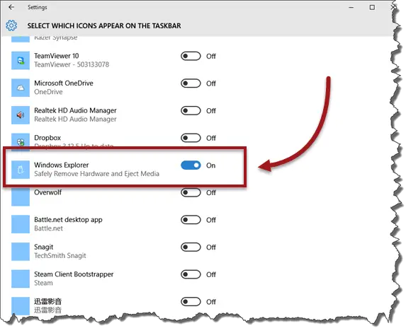Screen dimensions: 411x333
Task: Click the Microsoft OneDrive cloud icon
Action: point(21,88)
